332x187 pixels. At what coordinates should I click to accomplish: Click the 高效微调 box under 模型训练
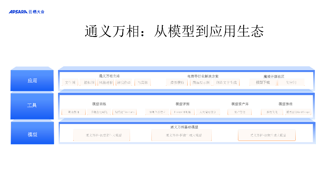[x=74, y=112]
